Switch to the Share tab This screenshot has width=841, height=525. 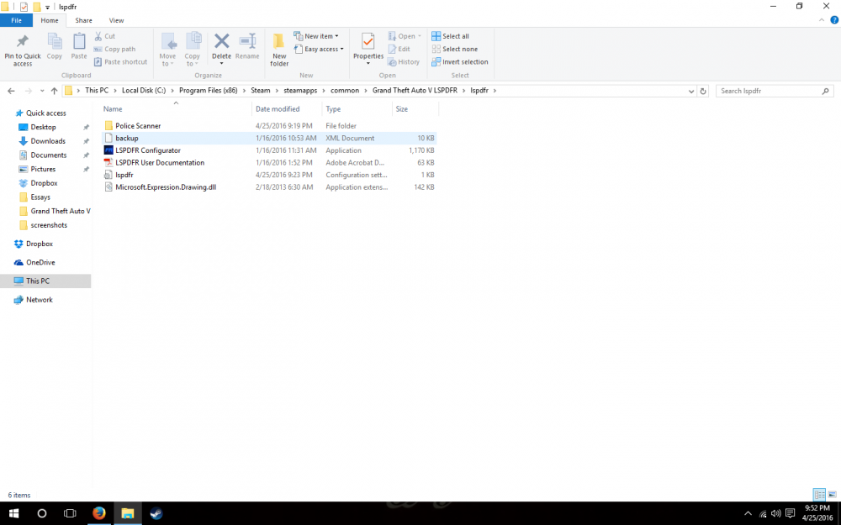pos(83,20)
